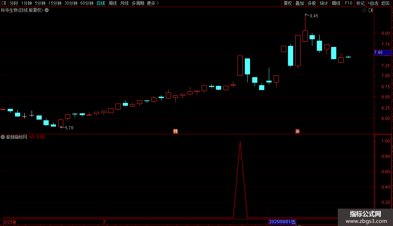
Task: Click the 7.48 current price tag
Action: [x=383, y=53]
